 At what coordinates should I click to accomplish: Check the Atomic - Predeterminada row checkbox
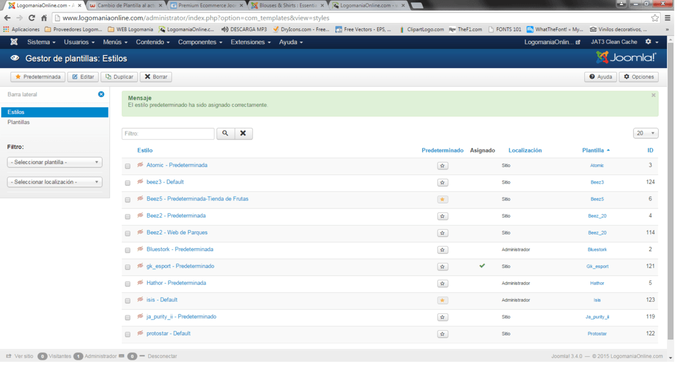pyautogui.click(x=128, y=166)
